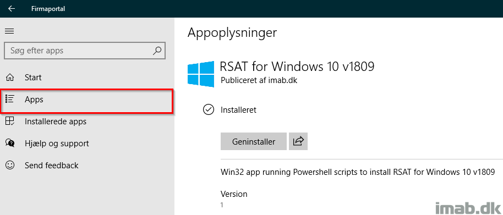This screenshot has height=215, width=503.
Task: Click the Geninstaller button
Action: [253, 141]
